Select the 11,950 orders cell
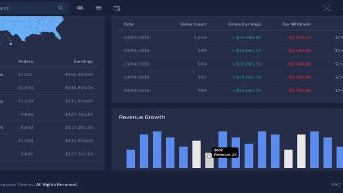This screenshot has height=193, width=343. click(x=26, y=88)
